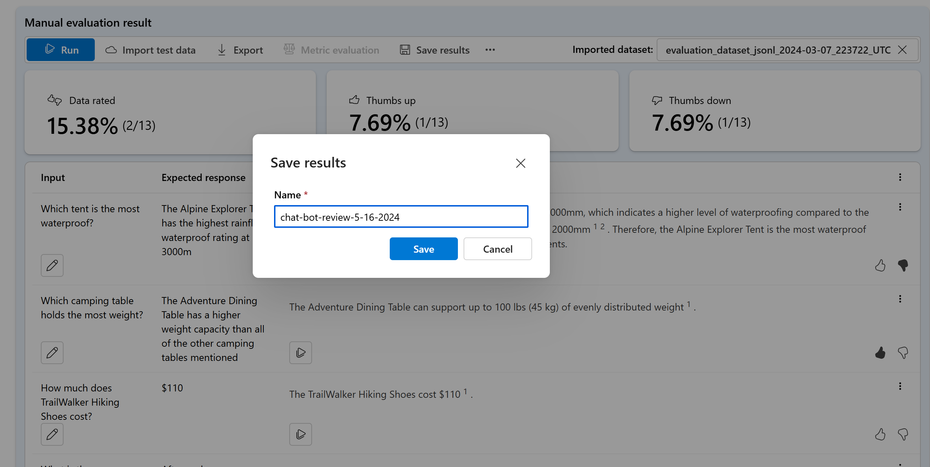930x467 pixels.
Task: Toggle thumbs up on camping table row
Action: 880,353
